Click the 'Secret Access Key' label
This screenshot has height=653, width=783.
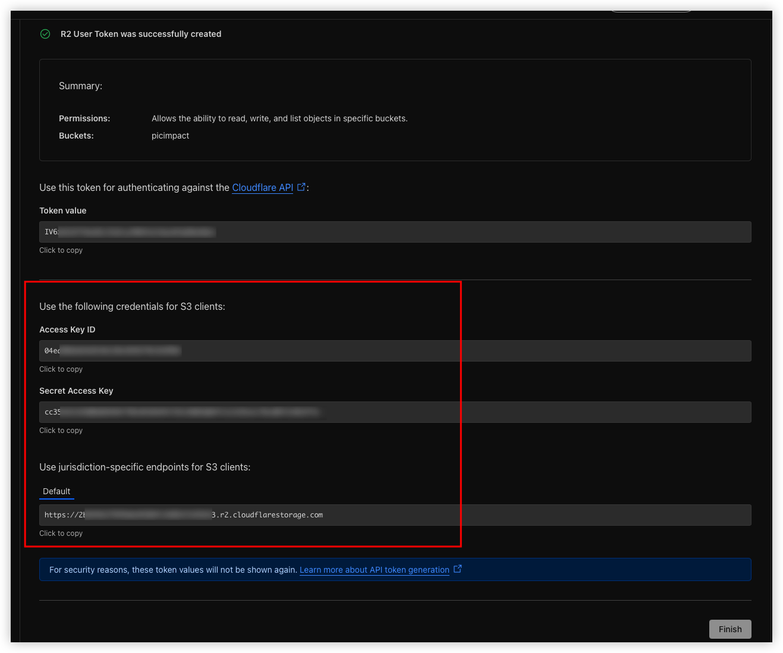pos(76,391)
